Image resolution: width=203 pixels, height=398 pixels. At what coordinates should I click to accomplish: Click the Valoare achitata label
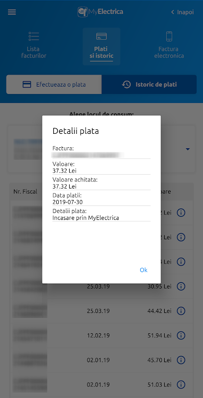[75, 180]
